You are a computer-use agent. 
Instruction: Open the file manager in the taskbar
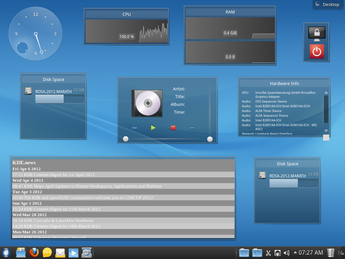pos(21,253)
